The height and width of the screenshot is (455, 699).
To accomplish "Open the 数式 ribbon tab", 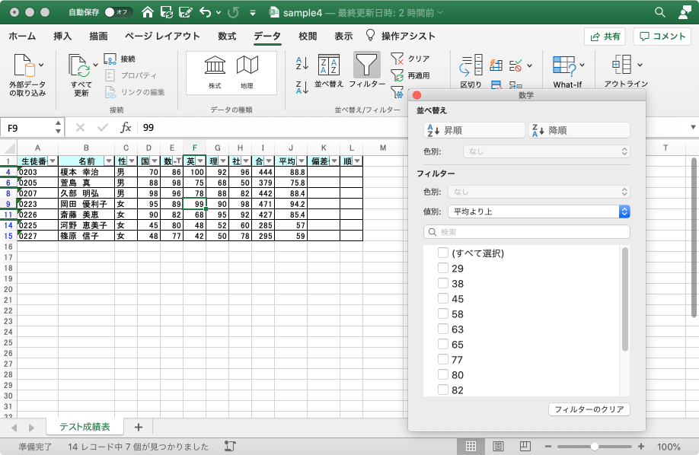I will click(227, 36).
